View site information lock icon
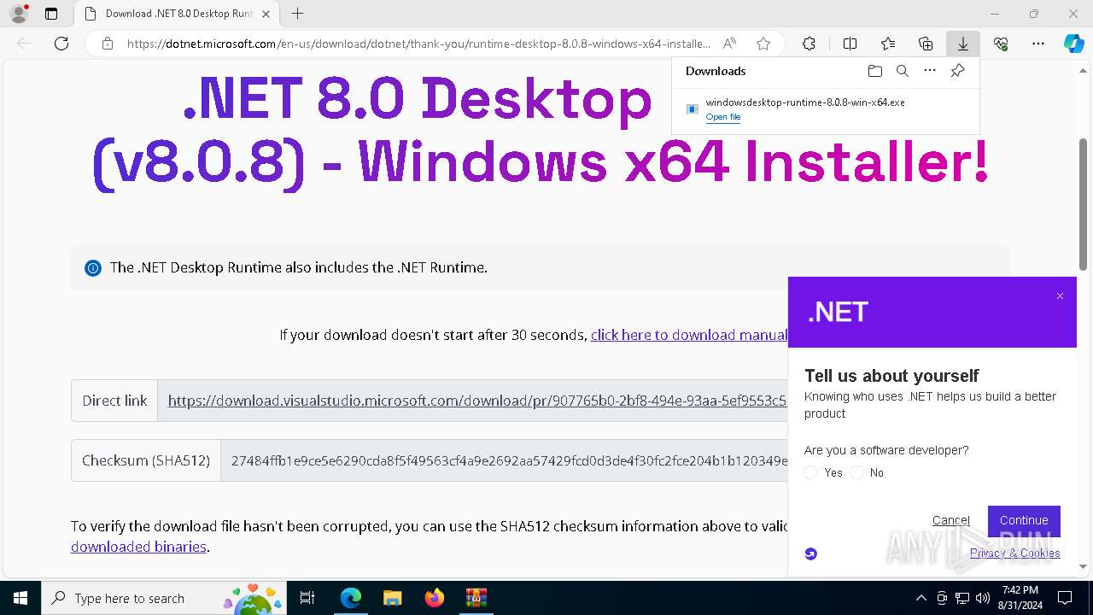Image resolution: width=1093 pixels, height=615 pixels. pos(108,44)
